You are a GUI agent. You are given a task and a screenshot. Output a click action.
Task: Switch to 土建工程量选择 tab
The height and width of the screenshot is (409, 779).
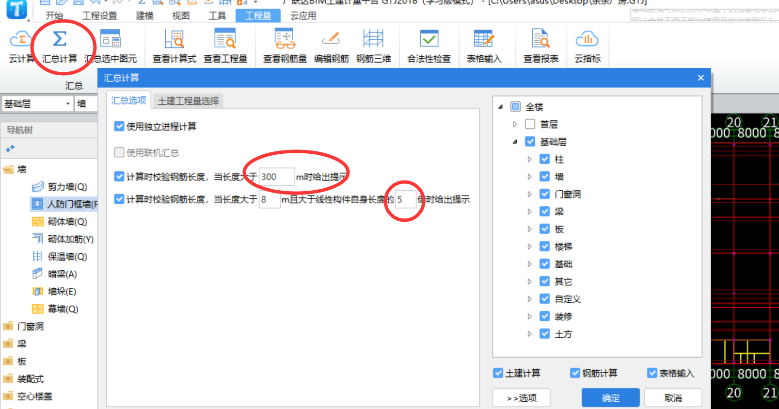189,101
